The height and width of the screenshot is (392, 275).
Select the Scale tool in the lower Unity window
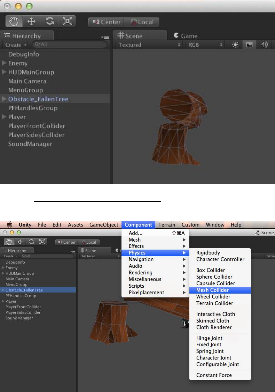click(42, 242)
